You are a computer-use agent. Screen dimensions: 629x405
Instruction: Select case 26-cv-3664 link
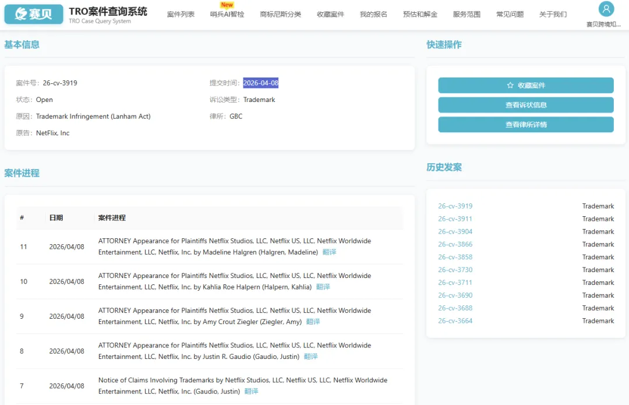pyautogui.click(x=455, y=321)
